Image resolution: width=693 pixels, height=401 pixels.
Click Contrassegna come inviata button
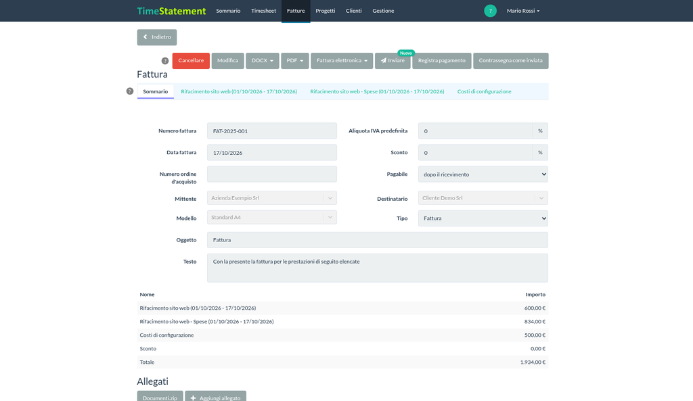coord(510,60)
